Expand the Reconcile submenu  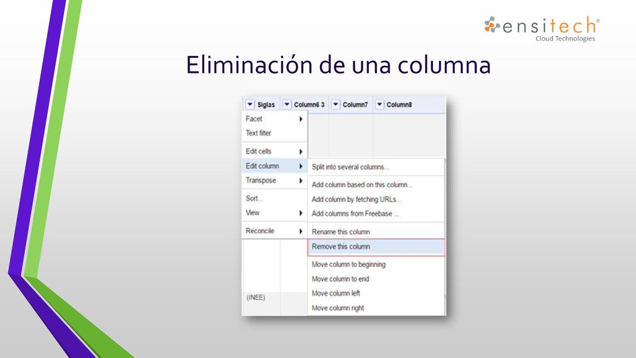[x=275, y=231]
